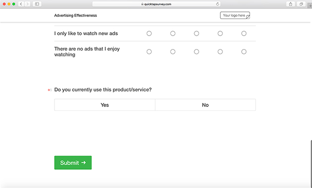Viewport: 312px width, 188px height.
Task: Click the quicktapsurvey.com address bar
Action: [x=156, y=4]
